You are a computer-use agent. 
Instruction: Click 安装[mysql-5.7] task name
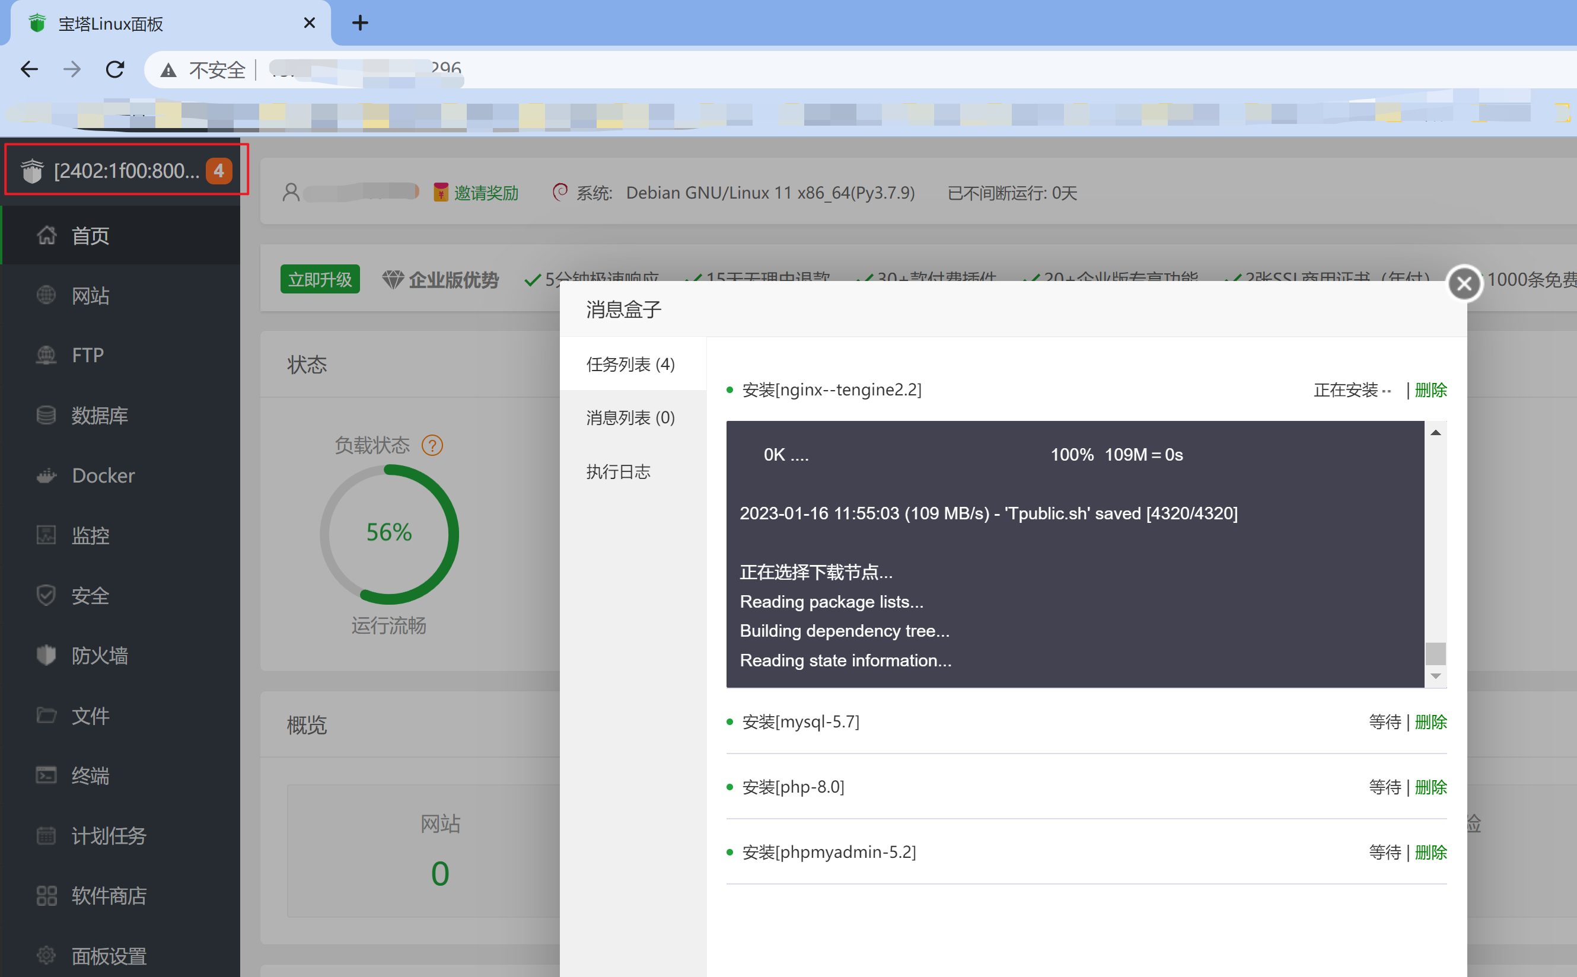pos(801,721)
